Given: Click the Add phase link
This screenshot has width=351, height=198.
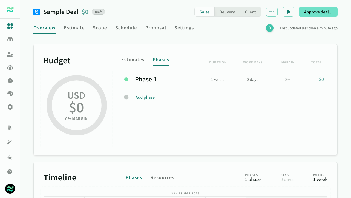Looking at the screenshot, I should click(x=145, y=97).
